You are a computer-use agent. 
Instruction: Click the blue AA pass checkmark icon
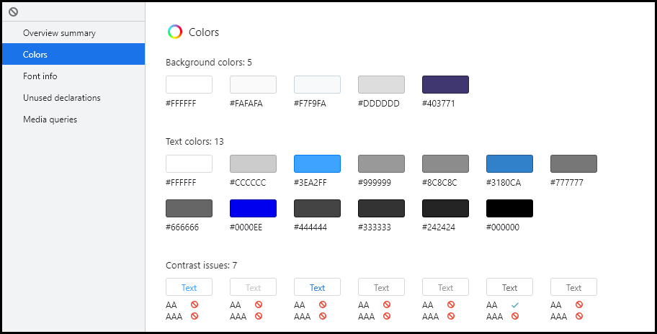[x=515, y=305]
